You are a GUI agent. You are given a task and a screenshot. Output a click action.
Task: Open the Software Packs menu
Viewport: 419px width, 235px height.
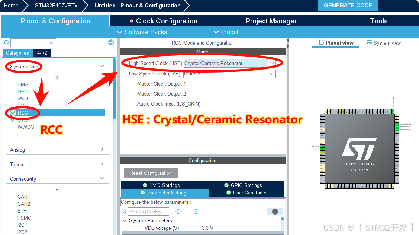142,32
